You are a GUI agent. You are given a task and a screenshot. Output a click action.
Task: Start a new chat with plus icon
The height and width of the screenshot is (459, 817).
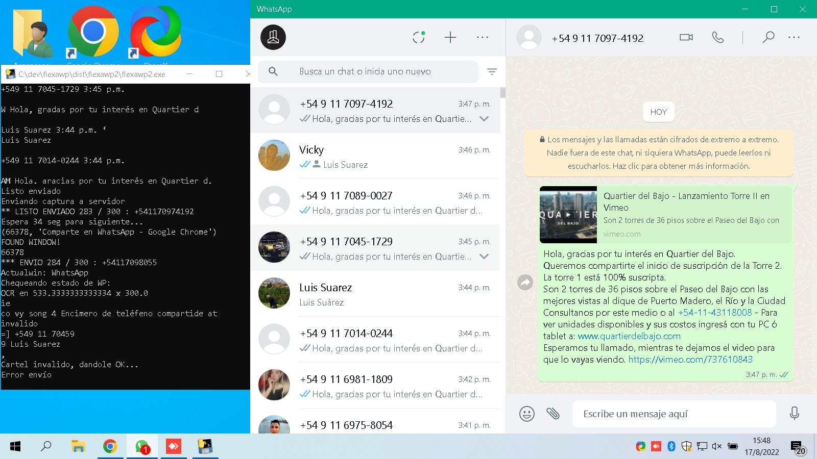tap(450, 37)
